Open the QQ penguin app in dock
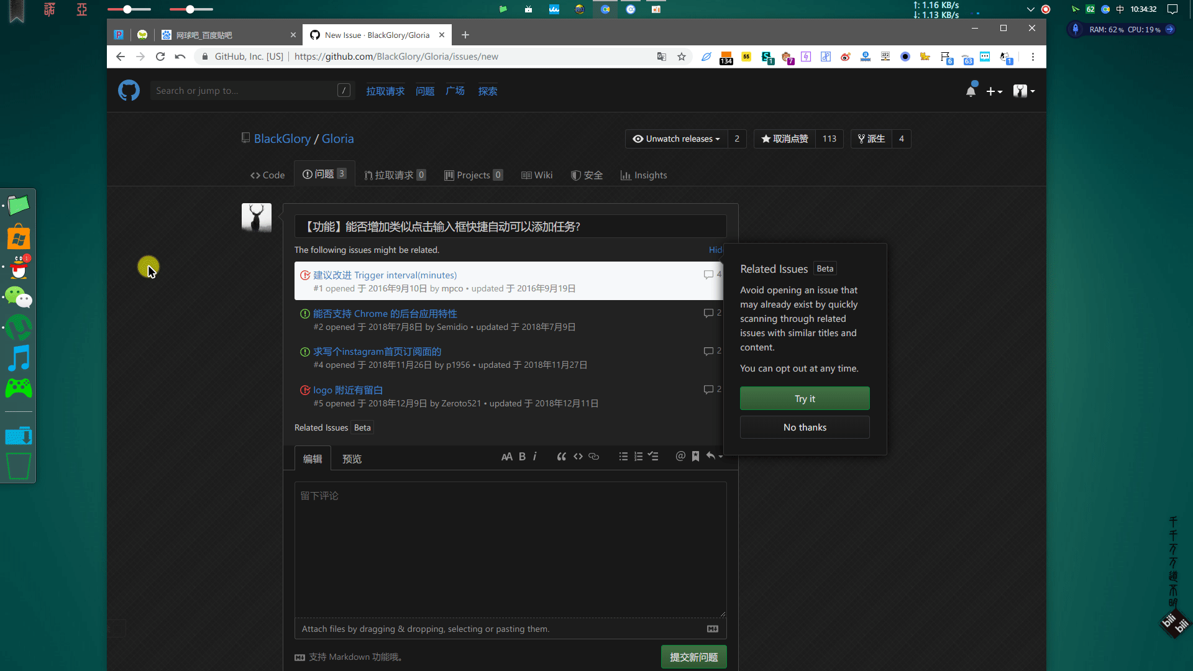The image size is (1193, 671). (x=19, y=267)
